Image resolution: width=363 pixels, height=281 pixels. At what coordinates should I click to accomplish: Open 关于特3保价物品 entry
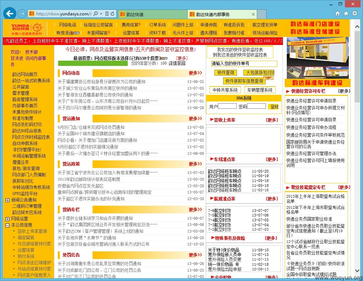[223, 250]
